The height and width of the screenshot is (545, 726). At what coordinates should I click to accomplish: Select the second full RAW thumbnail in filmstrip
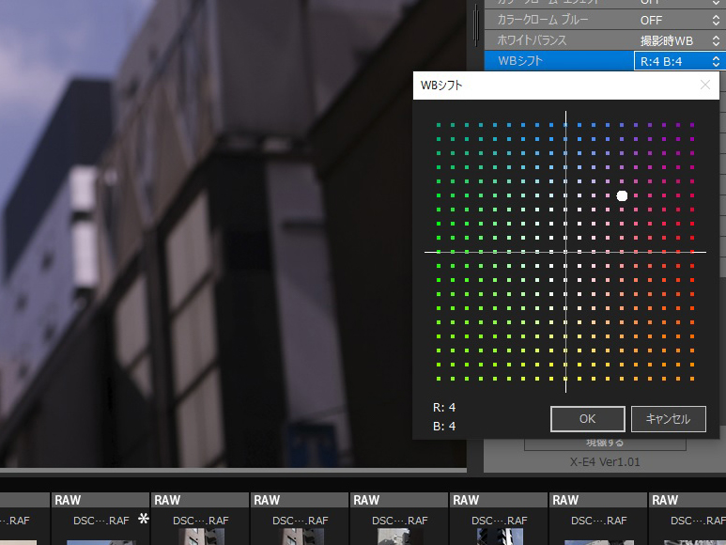click(x=199, y=519)
